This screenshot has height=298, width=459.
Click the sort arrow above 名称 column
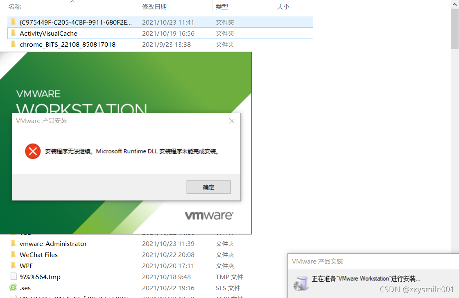(x=72, y=2)
